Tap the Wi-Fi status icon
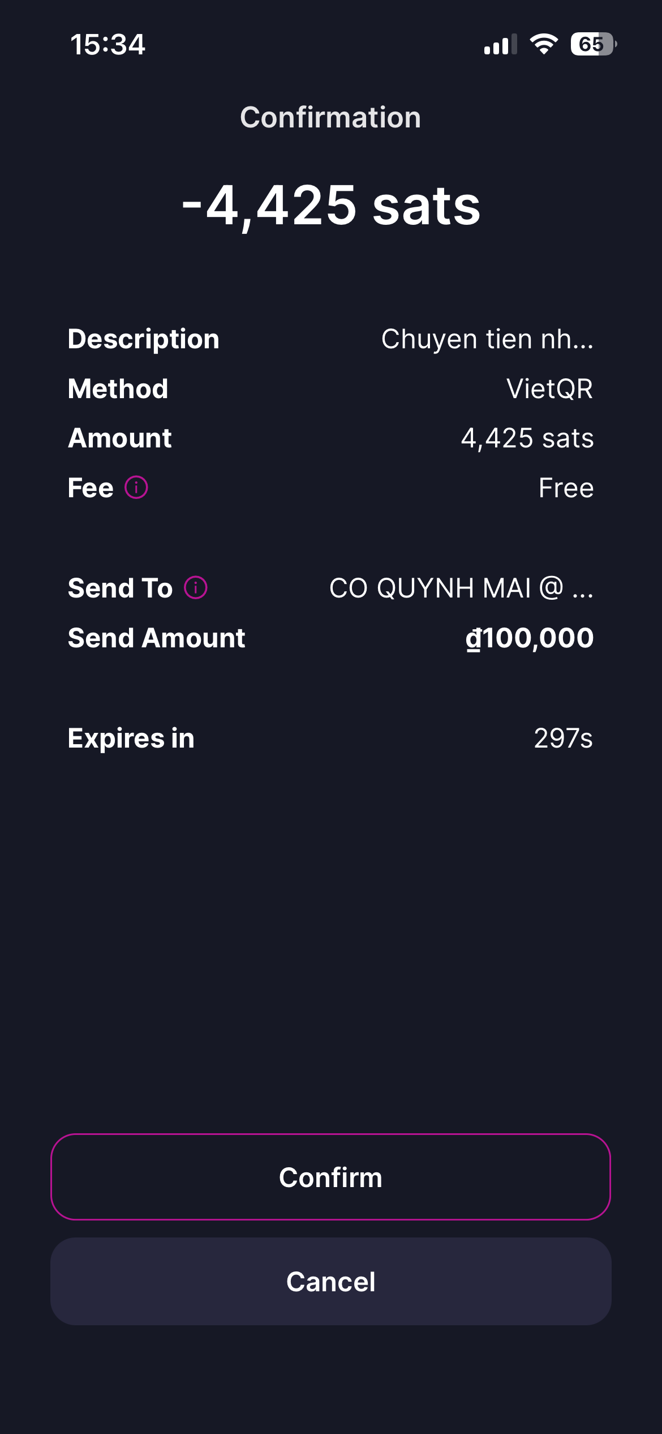The image size is (662, 1434). 544,44
